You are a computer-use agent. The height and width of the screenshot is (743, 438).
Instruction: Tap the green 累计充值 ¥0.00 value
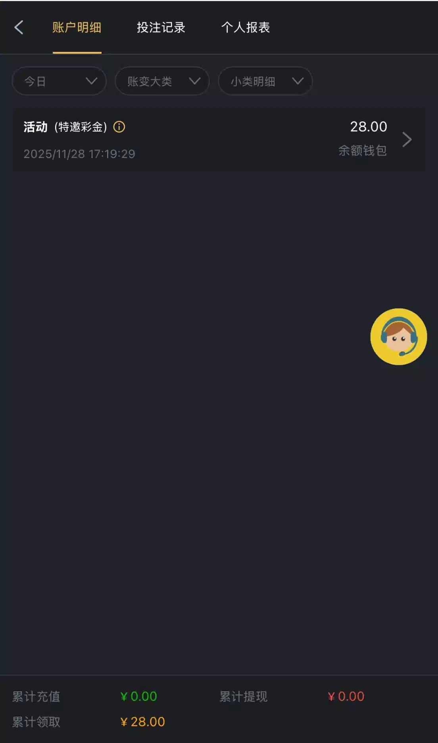coord(139,696)
